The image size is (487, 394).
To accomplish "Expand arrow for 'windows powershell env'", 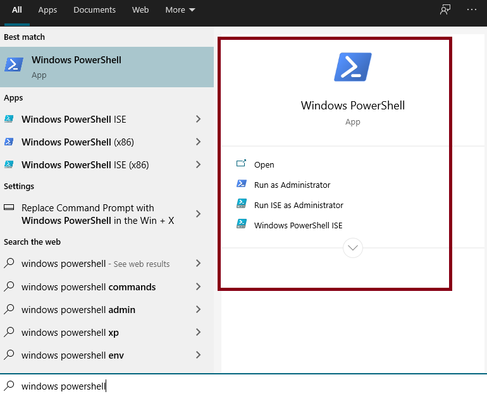I will click(198, 355).
